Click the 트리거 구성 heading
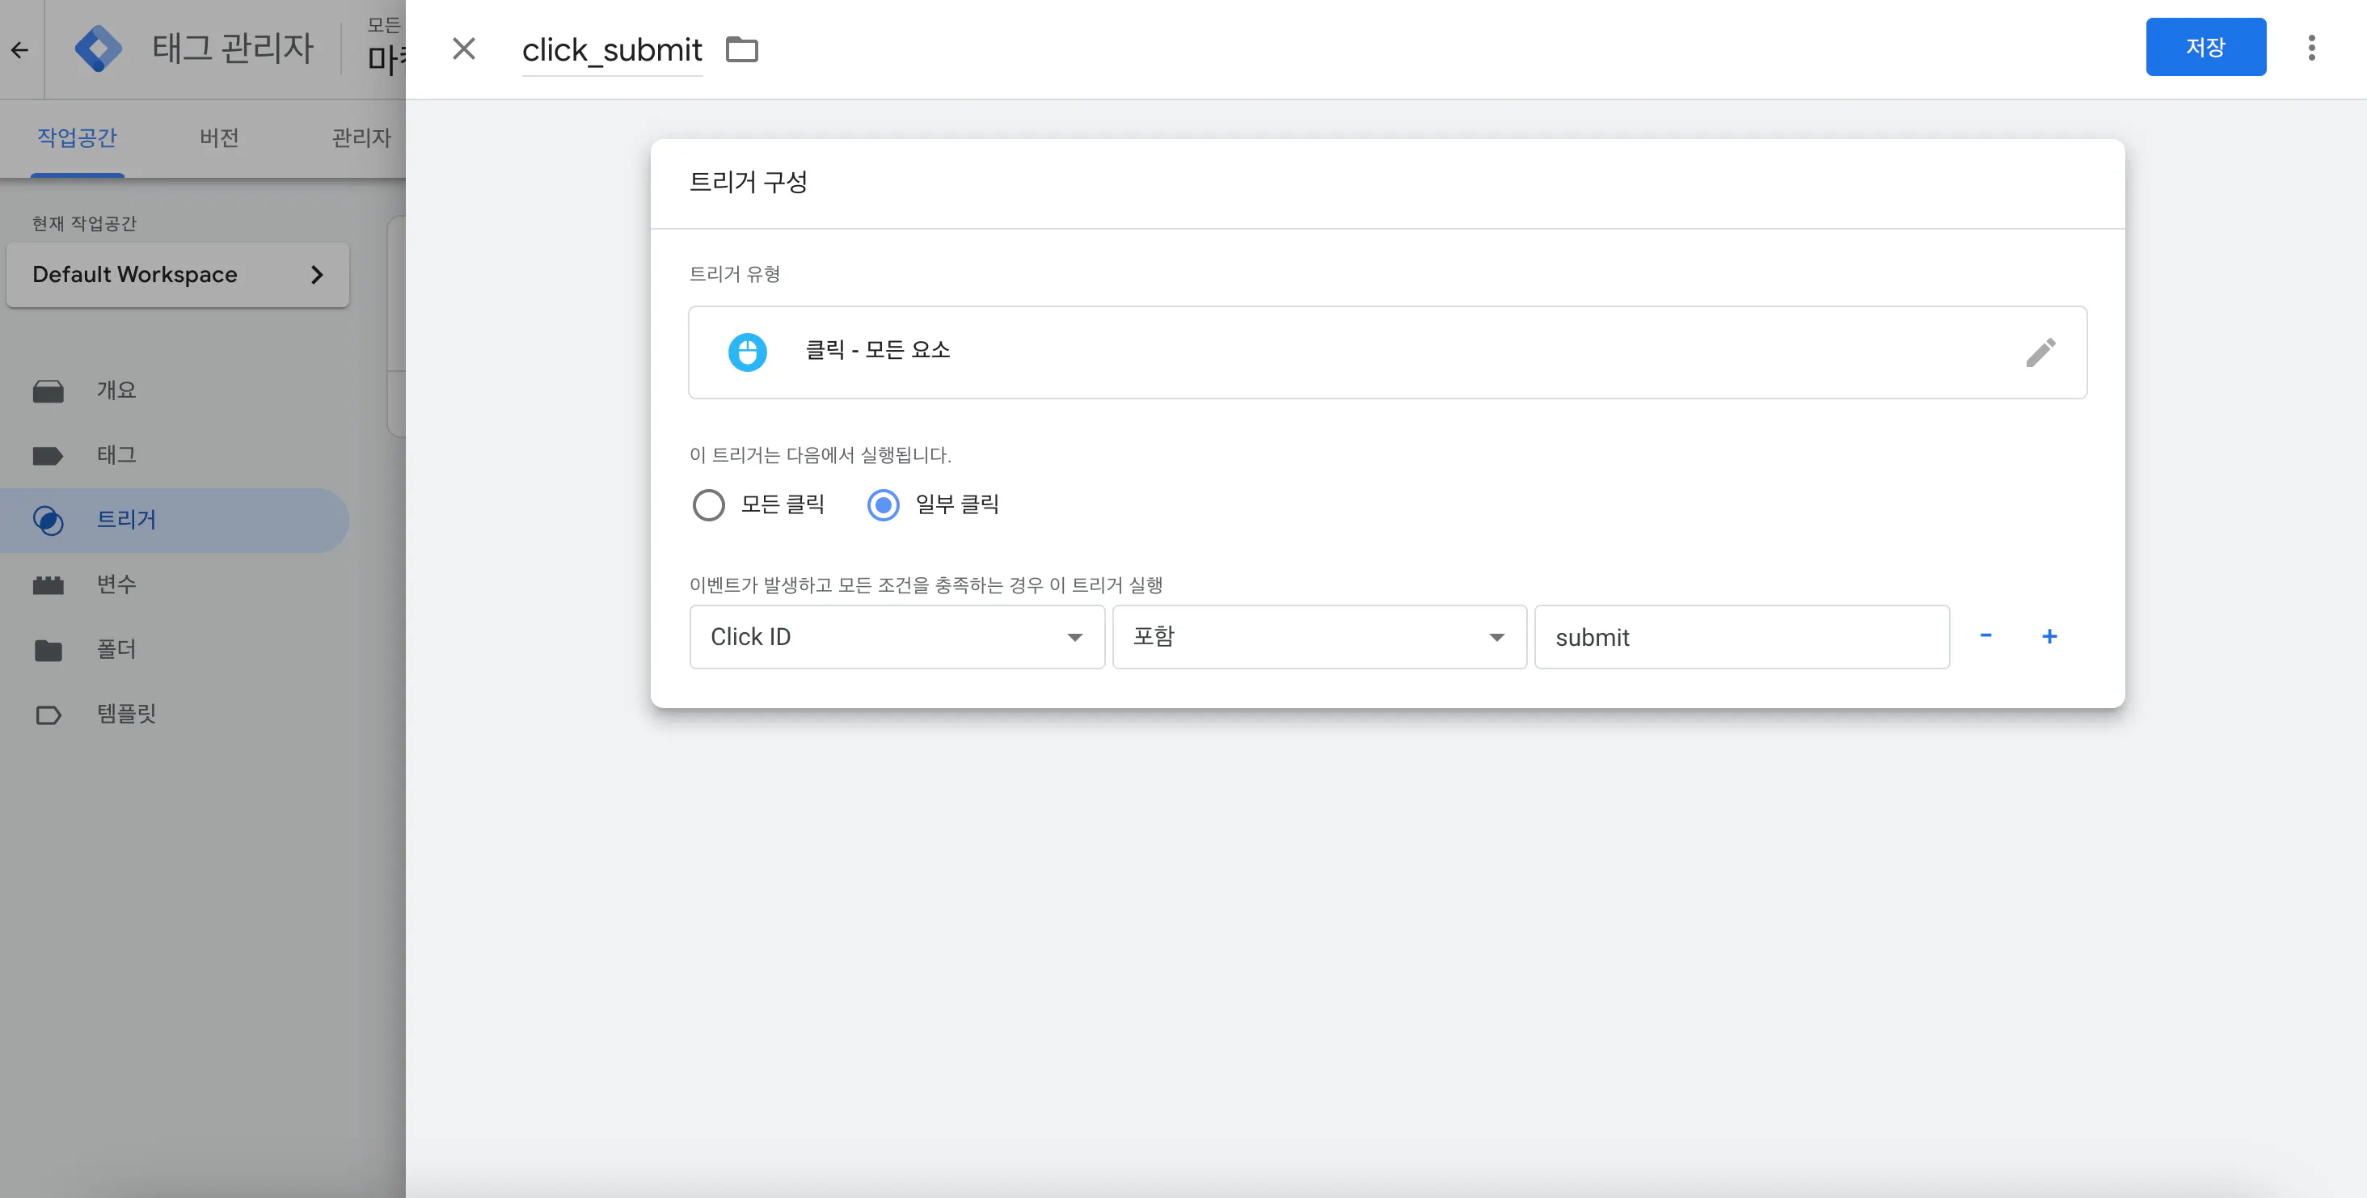 tap(748, 182)
